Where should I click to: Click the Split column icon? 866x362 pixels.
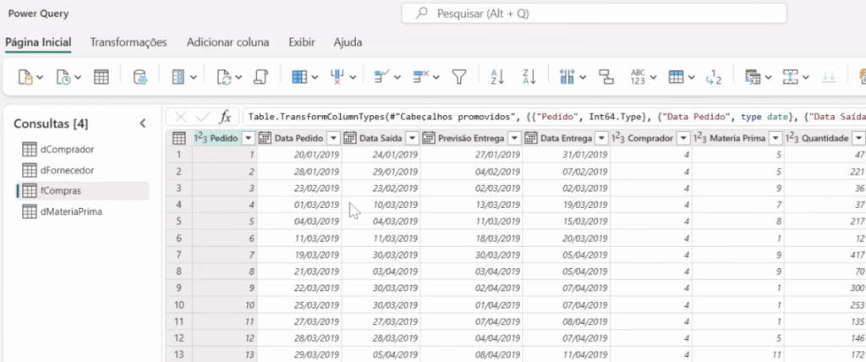567,77
